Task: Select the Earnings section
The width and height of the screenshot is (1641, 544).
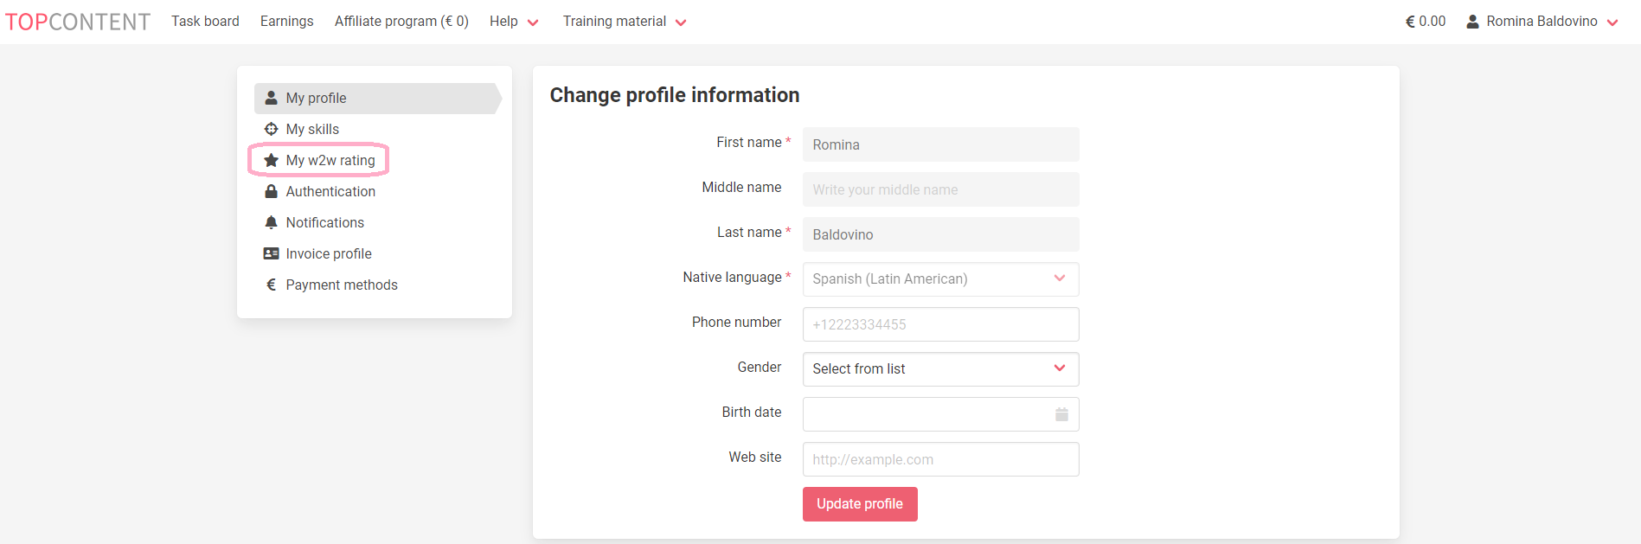Action: (x=286, y=21)
